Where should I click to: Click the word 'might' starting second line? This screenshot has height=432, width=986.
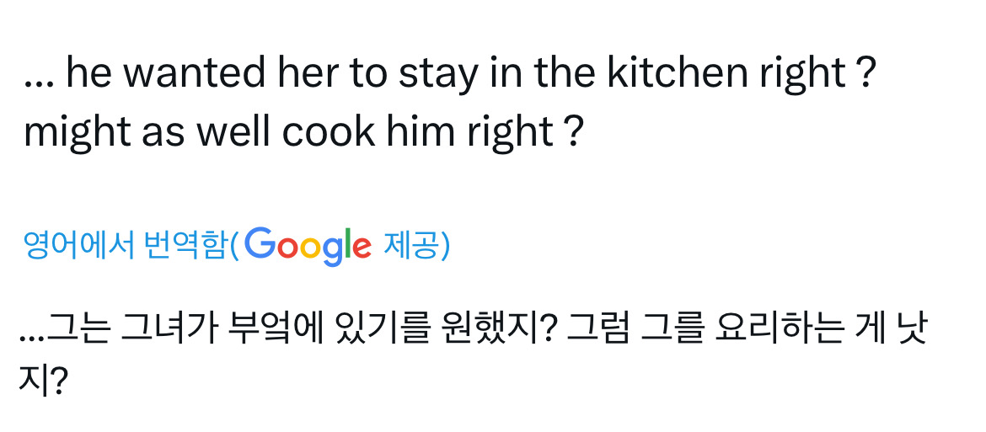tap(78, 135)
